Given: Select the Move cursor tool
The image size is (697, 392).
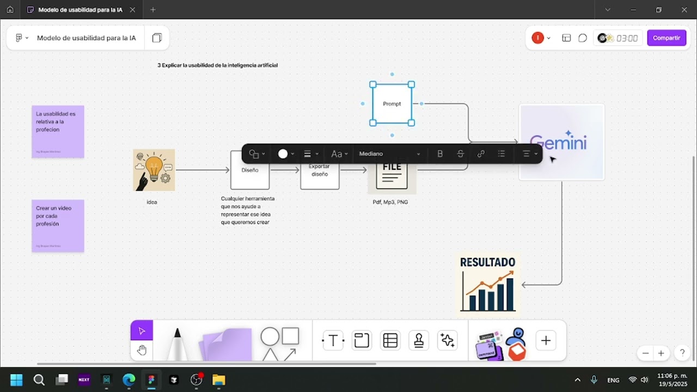Looking at the screenshot, I should click(142, 330).
